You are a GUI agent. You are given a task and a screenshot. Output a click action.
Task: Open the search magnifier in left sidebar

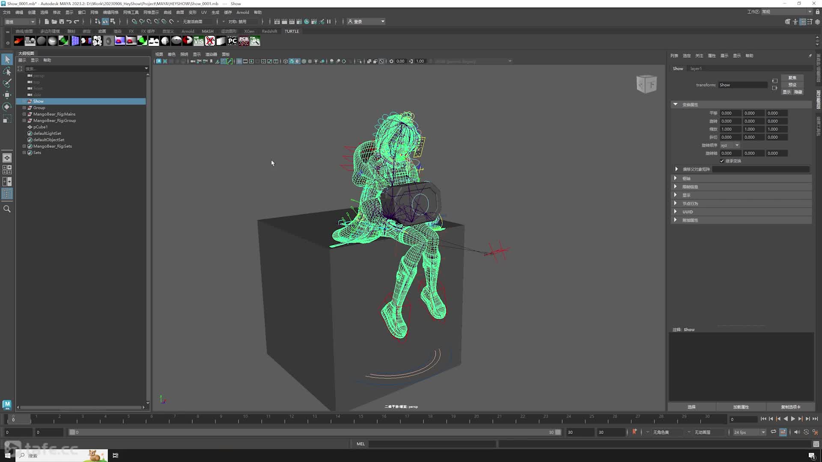point(7,209)
